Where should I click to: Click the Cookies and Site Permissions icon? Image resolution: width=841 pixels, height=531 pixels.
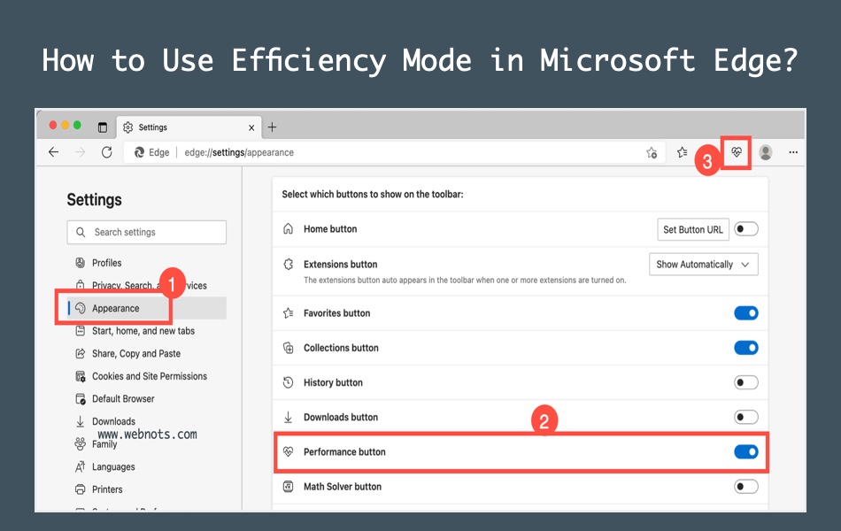[80, 376]
